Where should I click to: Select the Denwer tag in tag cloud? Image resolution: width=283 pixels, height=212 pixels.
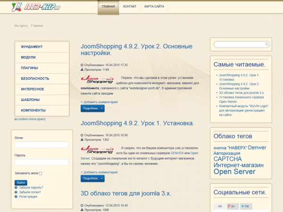[257, 147]
